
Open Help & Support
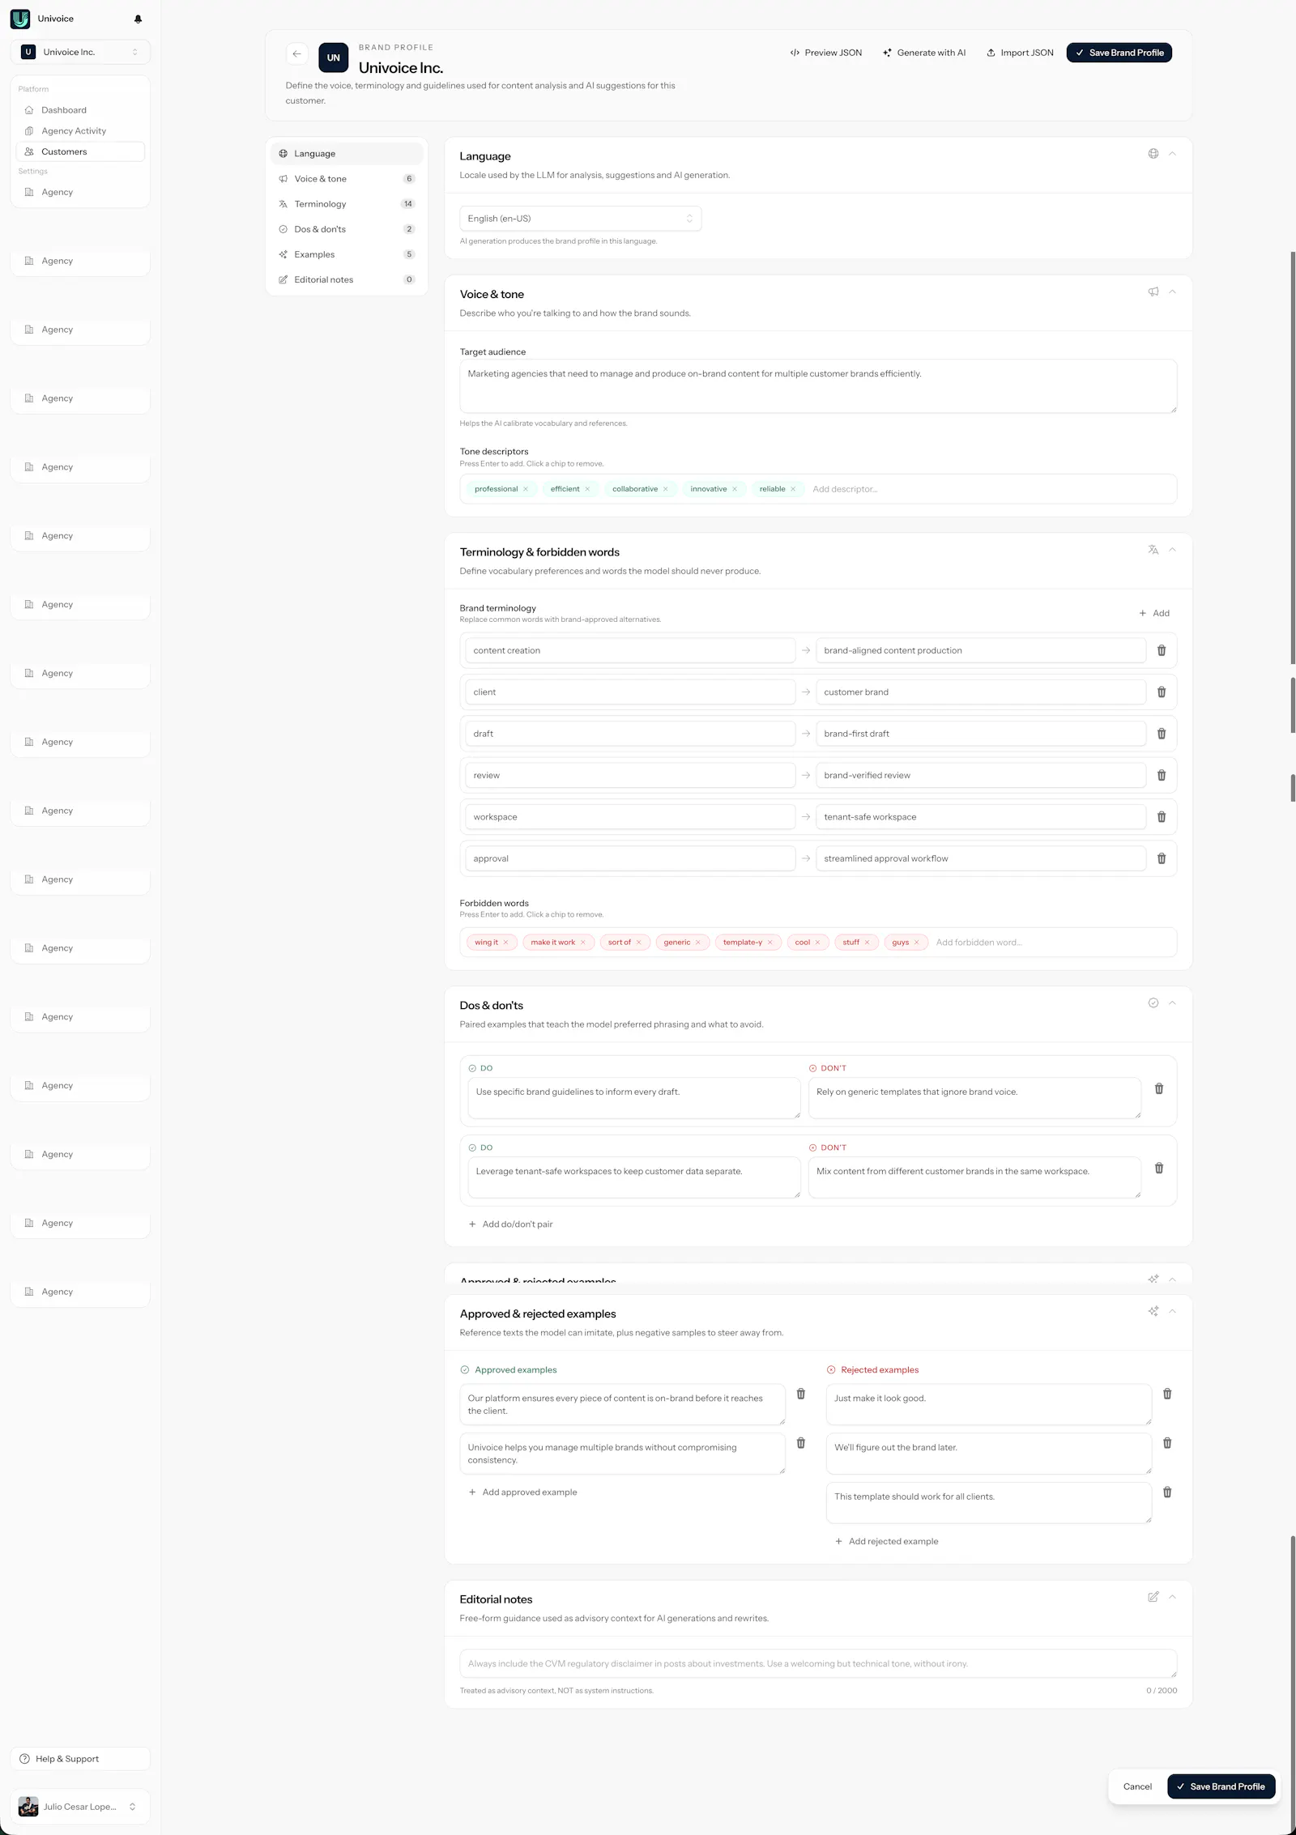pyautogui.click(x=80, y=1759)
